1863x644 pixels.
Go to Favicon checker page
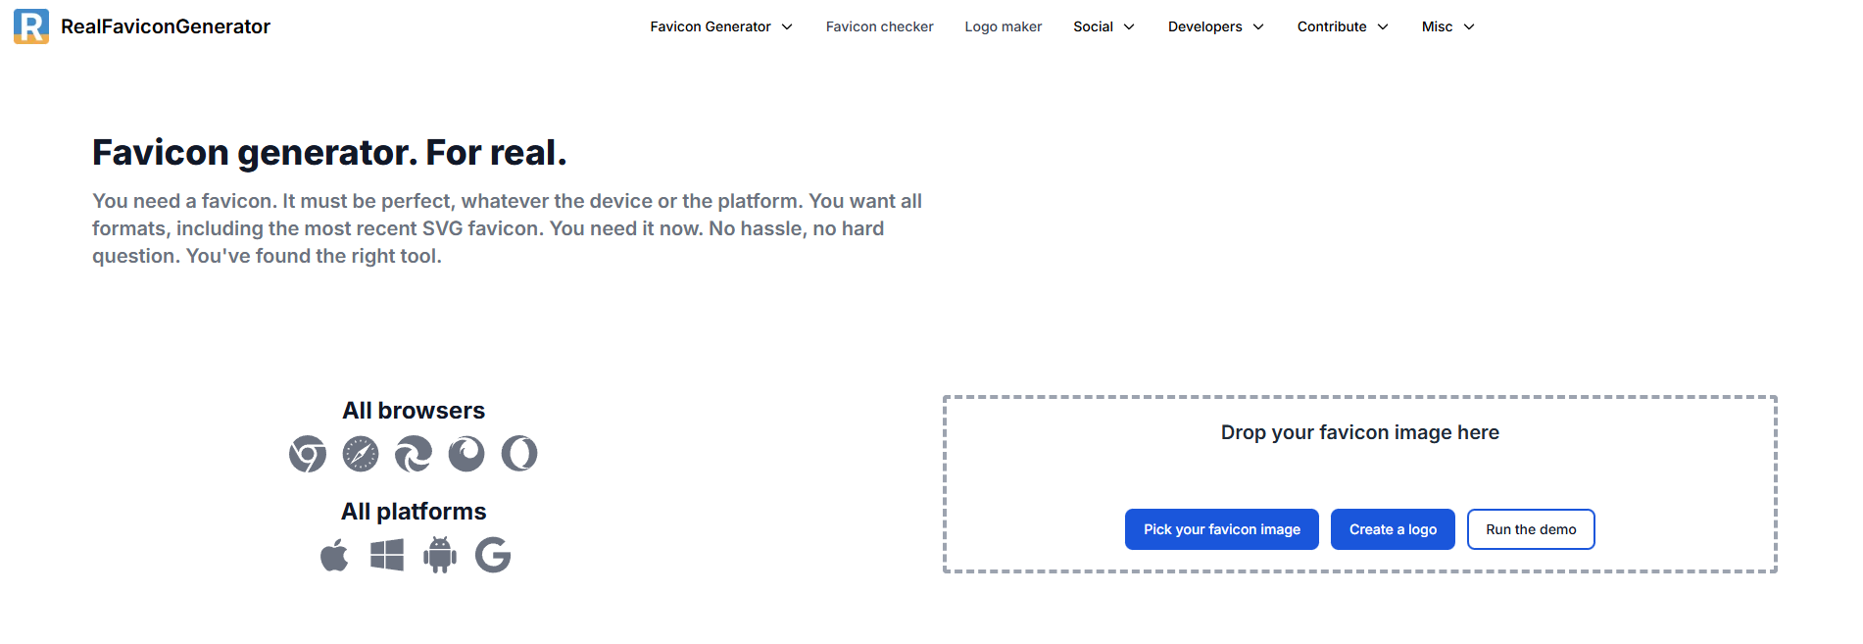(879, 26)
